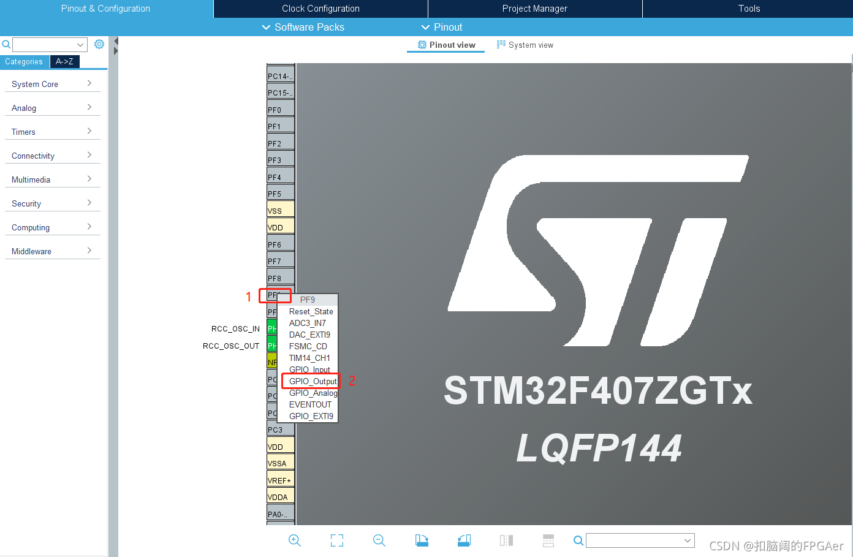Expand the System Core category

click(52, 84)
